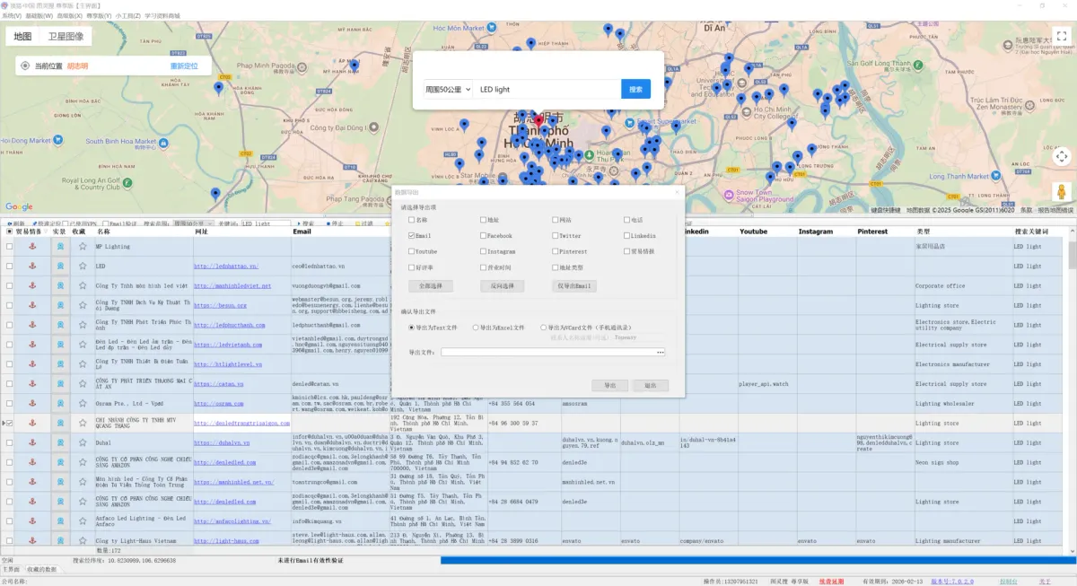Open the 尊享版(Y) menu

point(100,15)
